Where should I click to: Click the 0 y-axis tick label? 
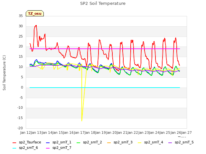pyautogui.click(x=22, y=87)
